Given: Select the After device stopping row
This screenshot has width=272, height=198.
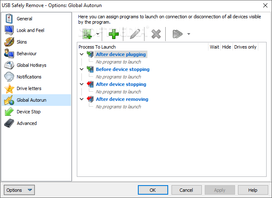Looking at the screenshot, I should 121,84.
